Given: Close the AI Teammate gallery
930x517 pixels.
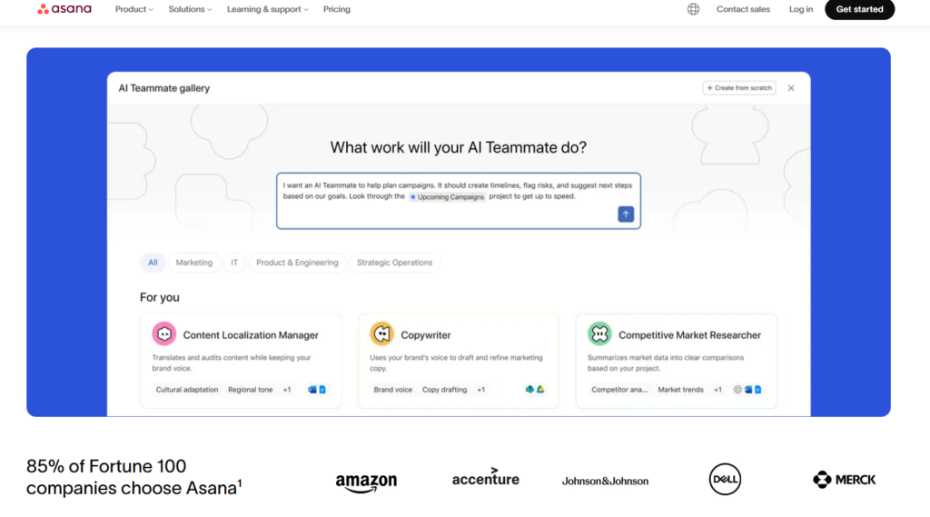Looking at the screenshot, I should pos(791,88).
